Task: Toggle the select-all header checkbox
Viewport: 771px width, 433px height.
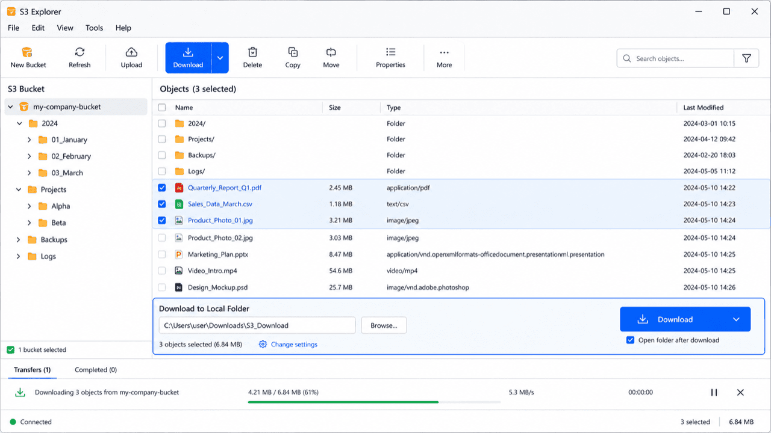Action: pyautogui.click(x=162, y=108)
